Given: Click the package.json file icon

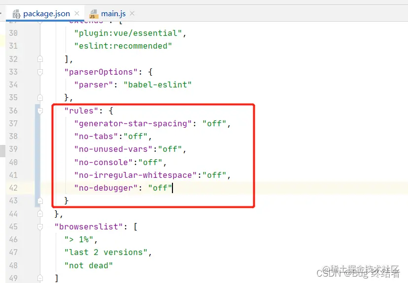Looking at the screenshot, I should (x=16, y=14).
